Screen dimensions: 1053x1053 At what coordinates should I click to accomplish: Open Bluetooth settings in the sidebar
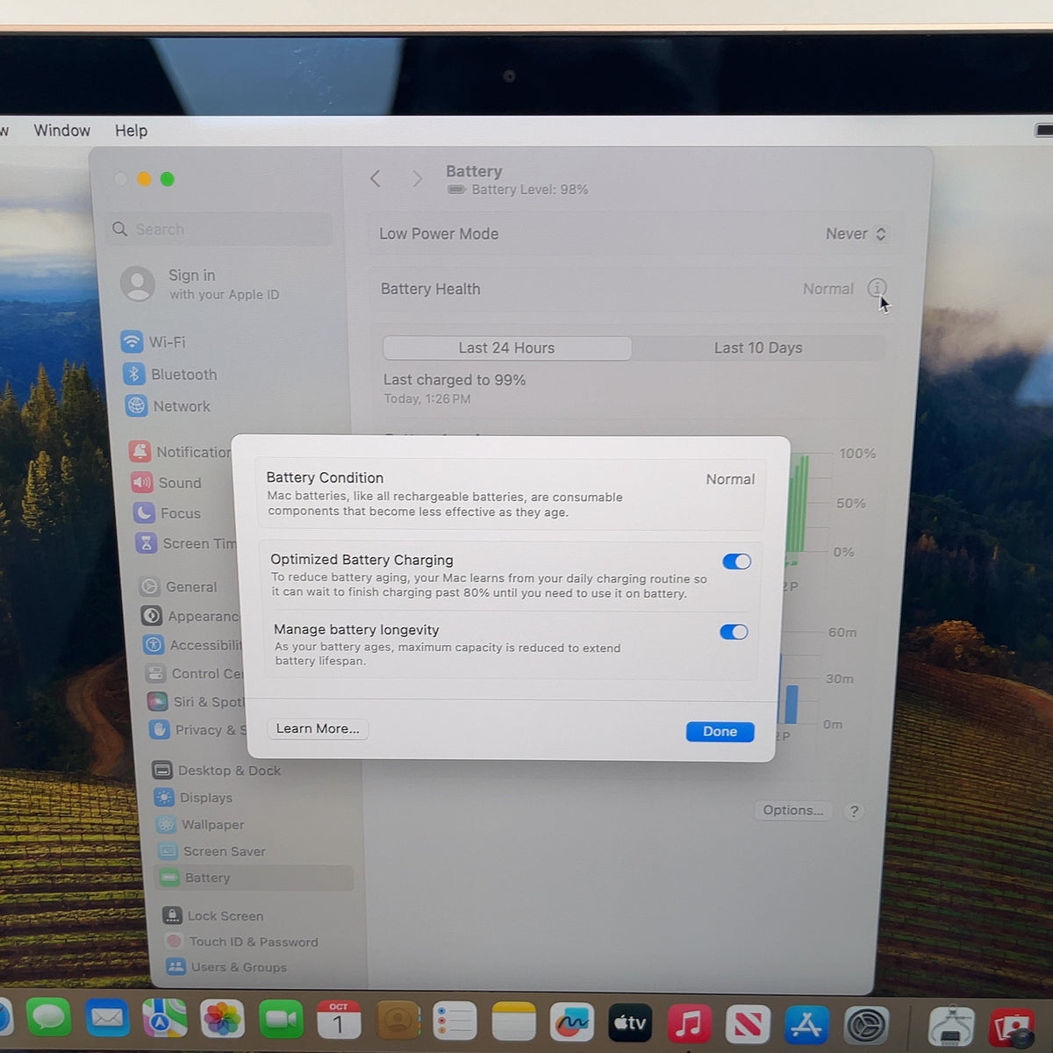click(170, 375)
